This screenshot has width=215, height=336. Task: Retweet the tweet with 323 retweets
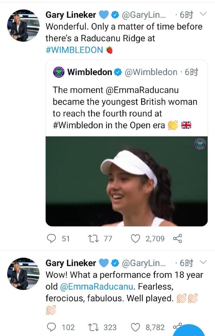(92, 327)
